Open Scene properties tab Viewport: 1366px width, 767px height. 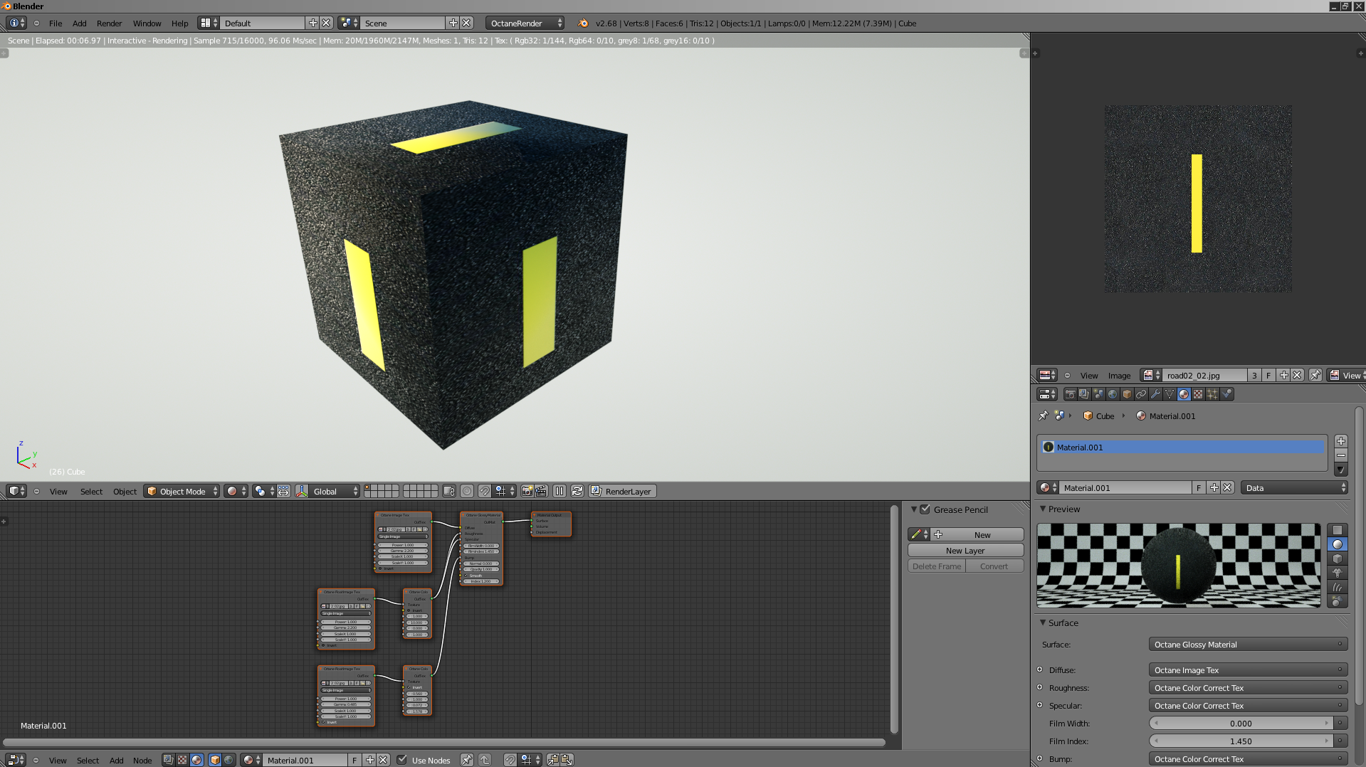pos(1098,394)
